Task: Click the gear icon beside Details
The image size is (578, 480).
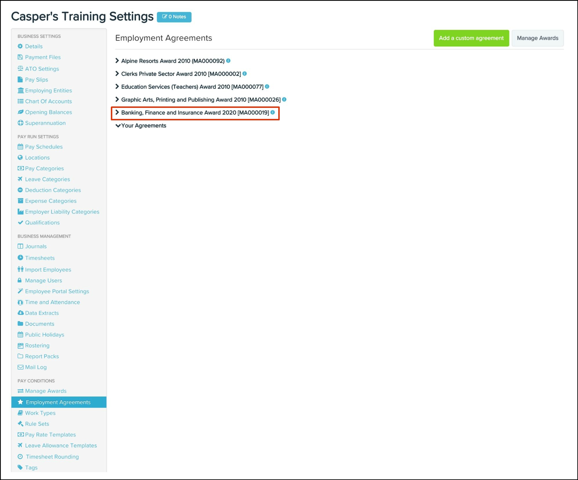Action: [x=20, y=46]
